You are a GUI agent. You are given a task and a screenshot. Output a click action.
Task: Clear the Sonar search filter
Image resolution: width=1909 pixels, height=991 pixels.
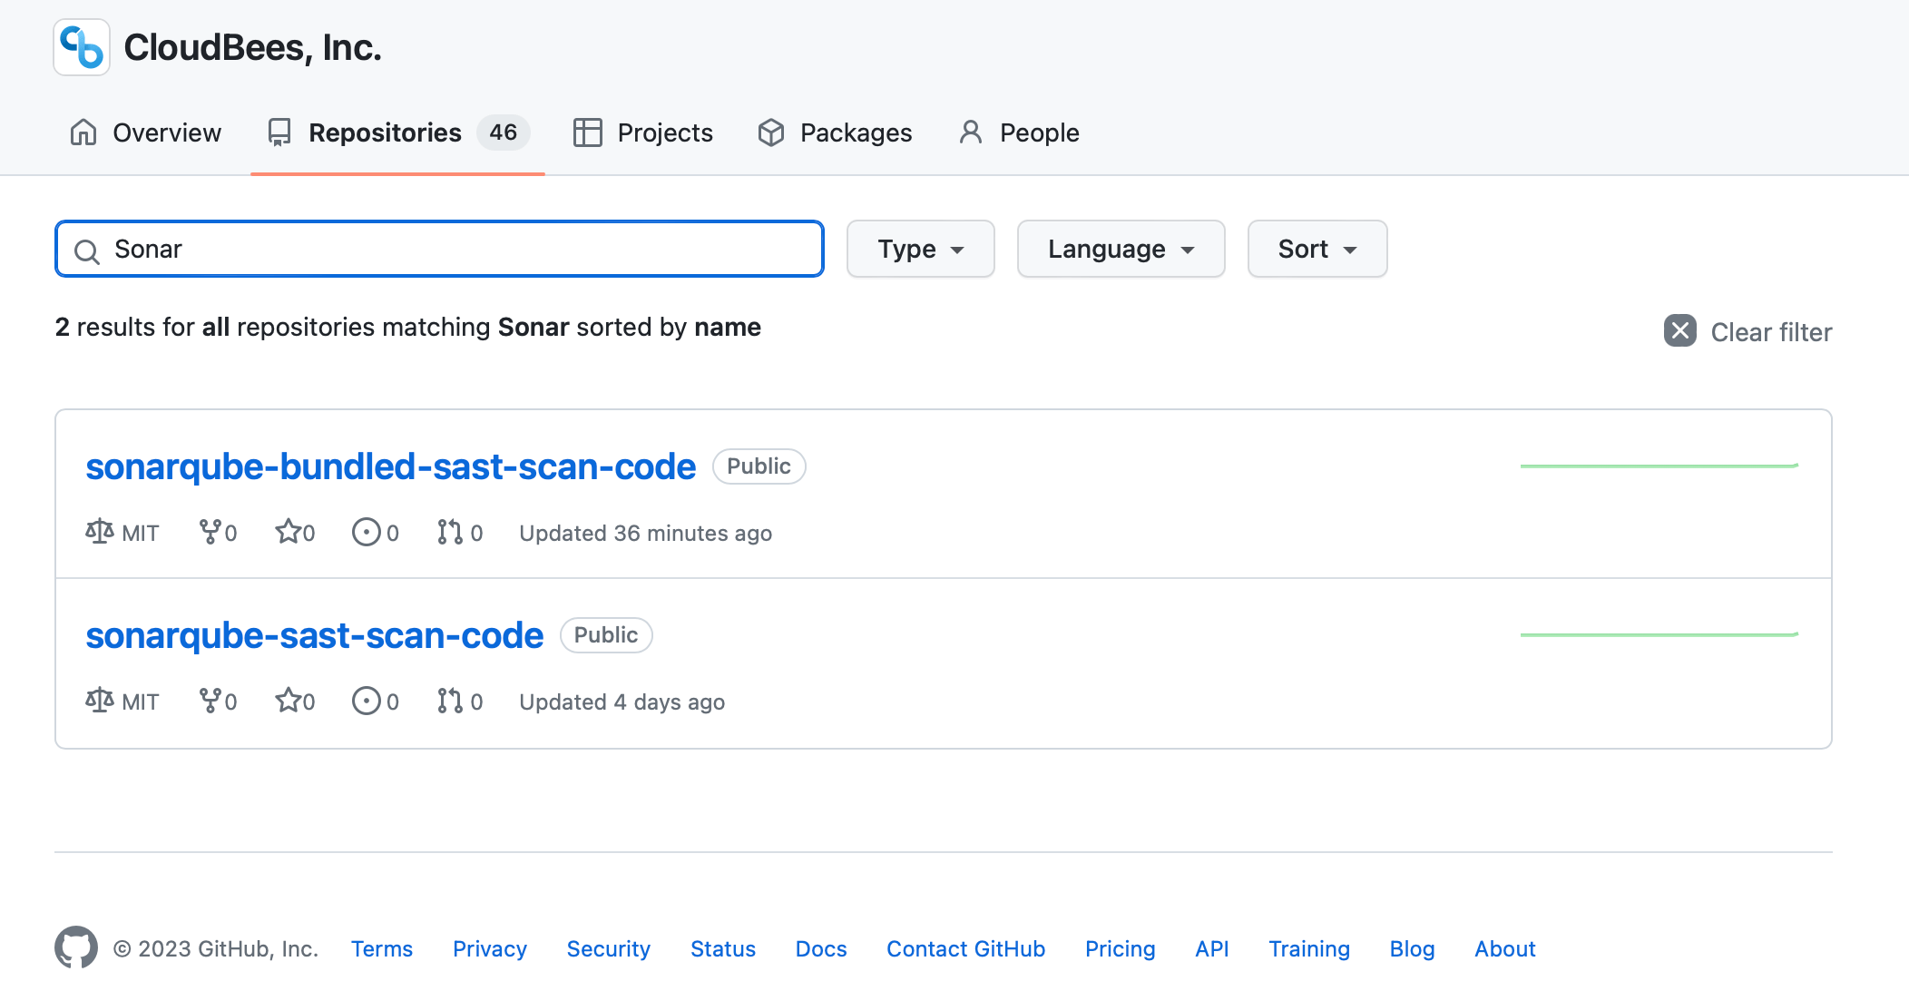pyautogui.click(x=1679, y=331)
